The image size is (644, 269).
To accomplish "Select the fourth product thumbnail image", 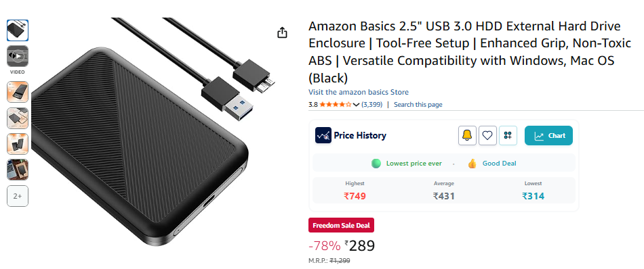I will click(17, 118).
